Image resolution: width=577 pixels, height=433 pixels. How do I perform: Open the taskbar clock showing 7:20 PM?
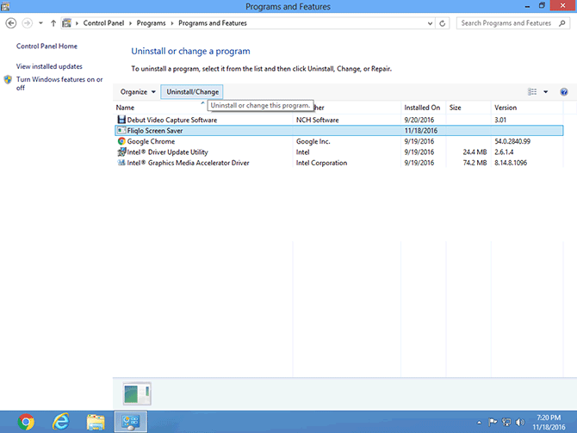click(549, 423)
